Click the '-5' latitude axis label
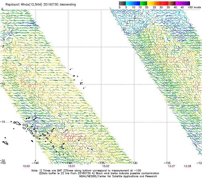Screen dimensions: 202x178 tap(2, 46)
